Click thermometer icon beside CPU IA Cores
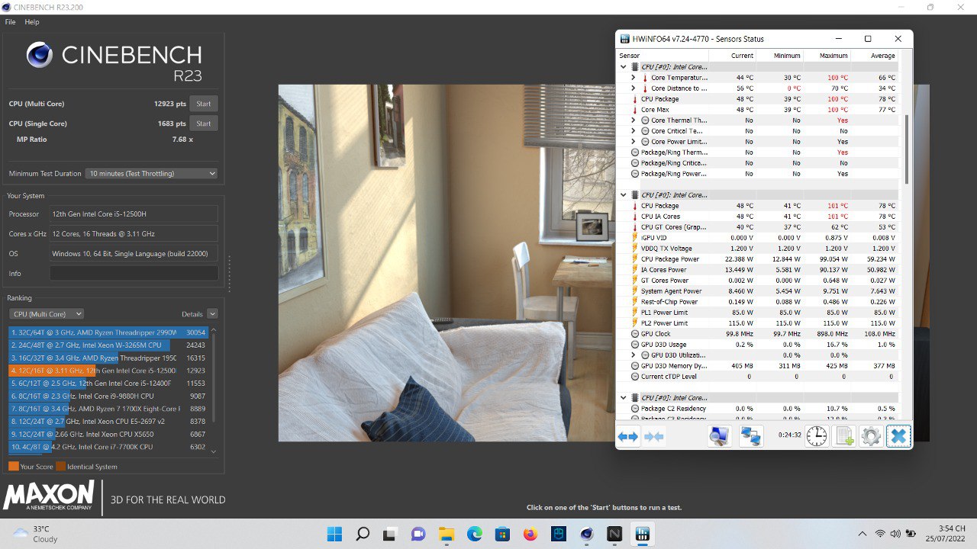This screenshot has width=977, height=549. (634, 217)
